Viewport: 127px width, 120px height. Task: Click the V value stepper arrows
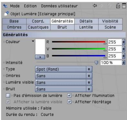123,49
